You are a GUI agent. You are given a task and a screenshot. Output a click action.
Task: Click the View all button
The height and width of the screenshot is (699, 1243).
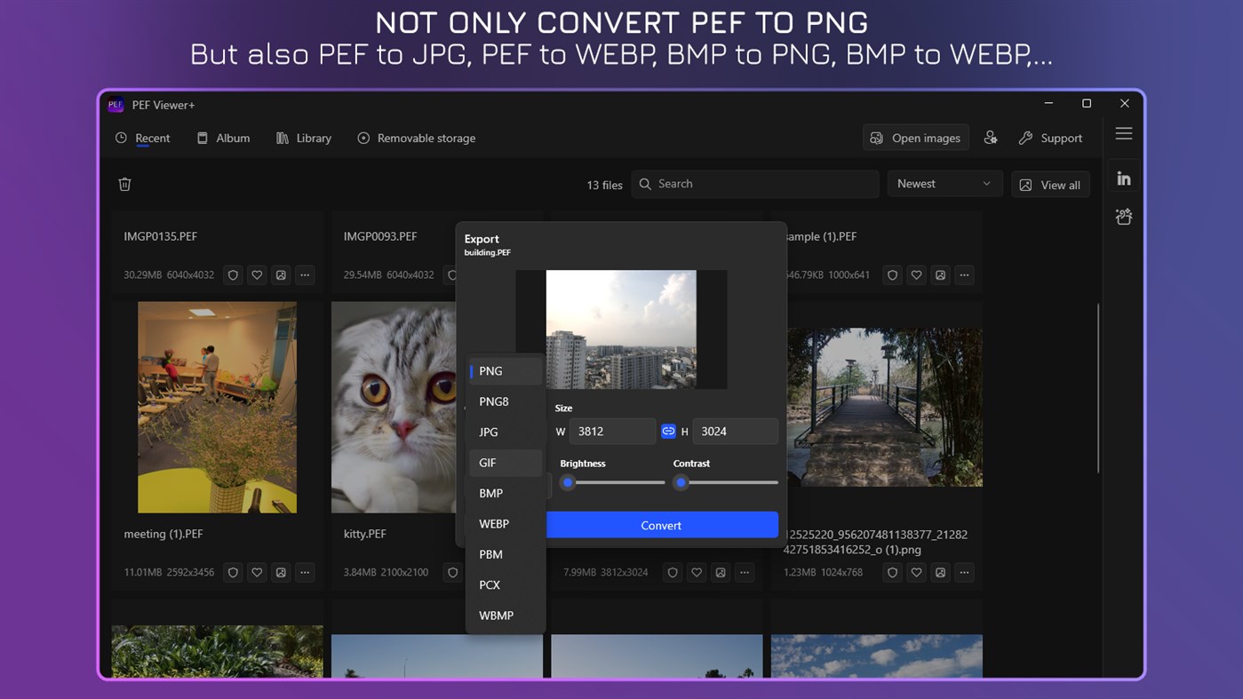[x=1050, y=184]
